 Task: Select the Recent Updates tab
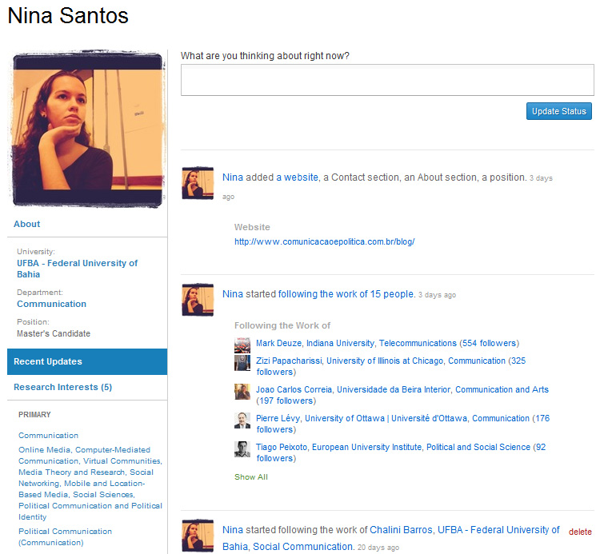click(87, 361)
